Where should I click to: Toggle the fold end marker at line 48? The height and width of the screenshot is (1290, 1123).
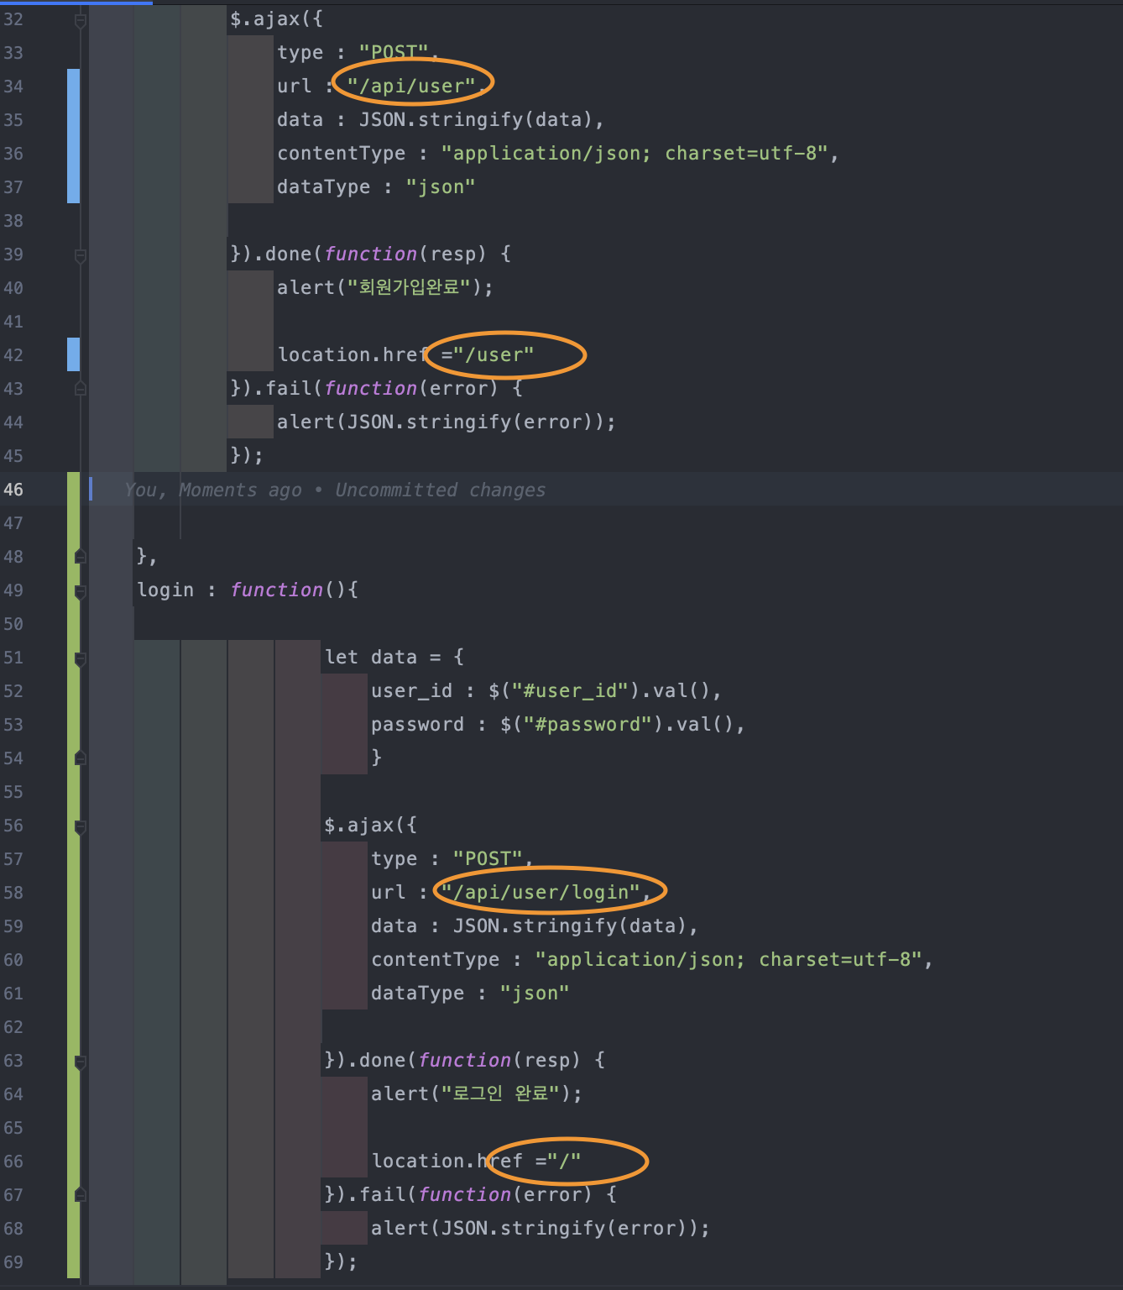click(81, 556)
